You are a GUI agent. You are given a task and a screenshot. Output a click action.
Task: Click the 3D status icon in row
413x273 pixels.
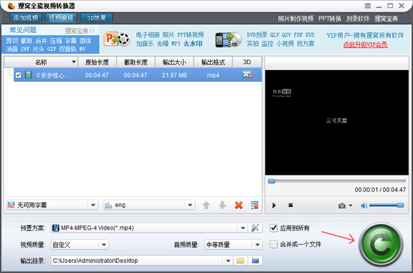[x=247, y=74]
